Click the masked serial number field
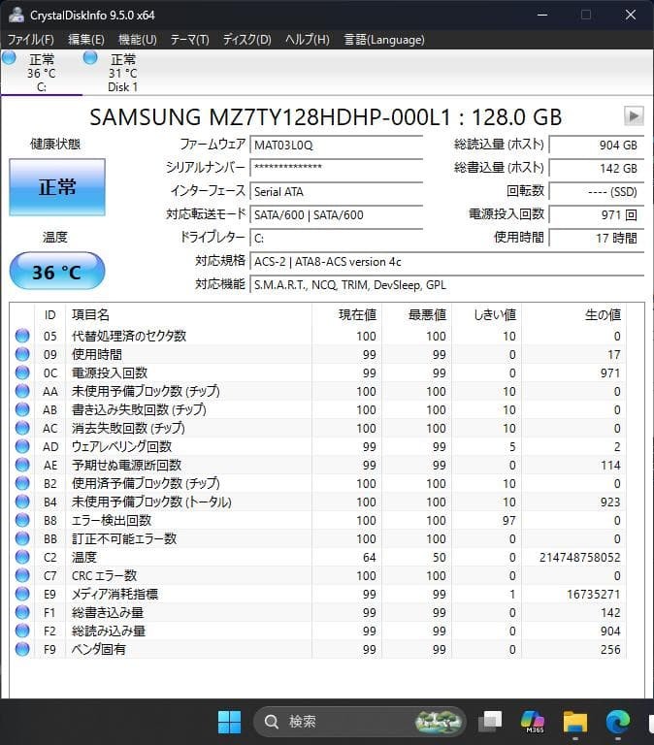The width and height of the screenshot is (654, 745). point(336,167)
